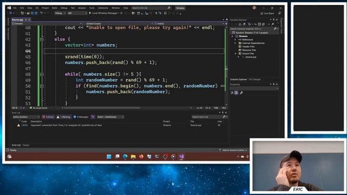Open the Build + IntelliSense dropdown
Image resolution: width=347 pixels, height=195 pixels.
(111, 117)
